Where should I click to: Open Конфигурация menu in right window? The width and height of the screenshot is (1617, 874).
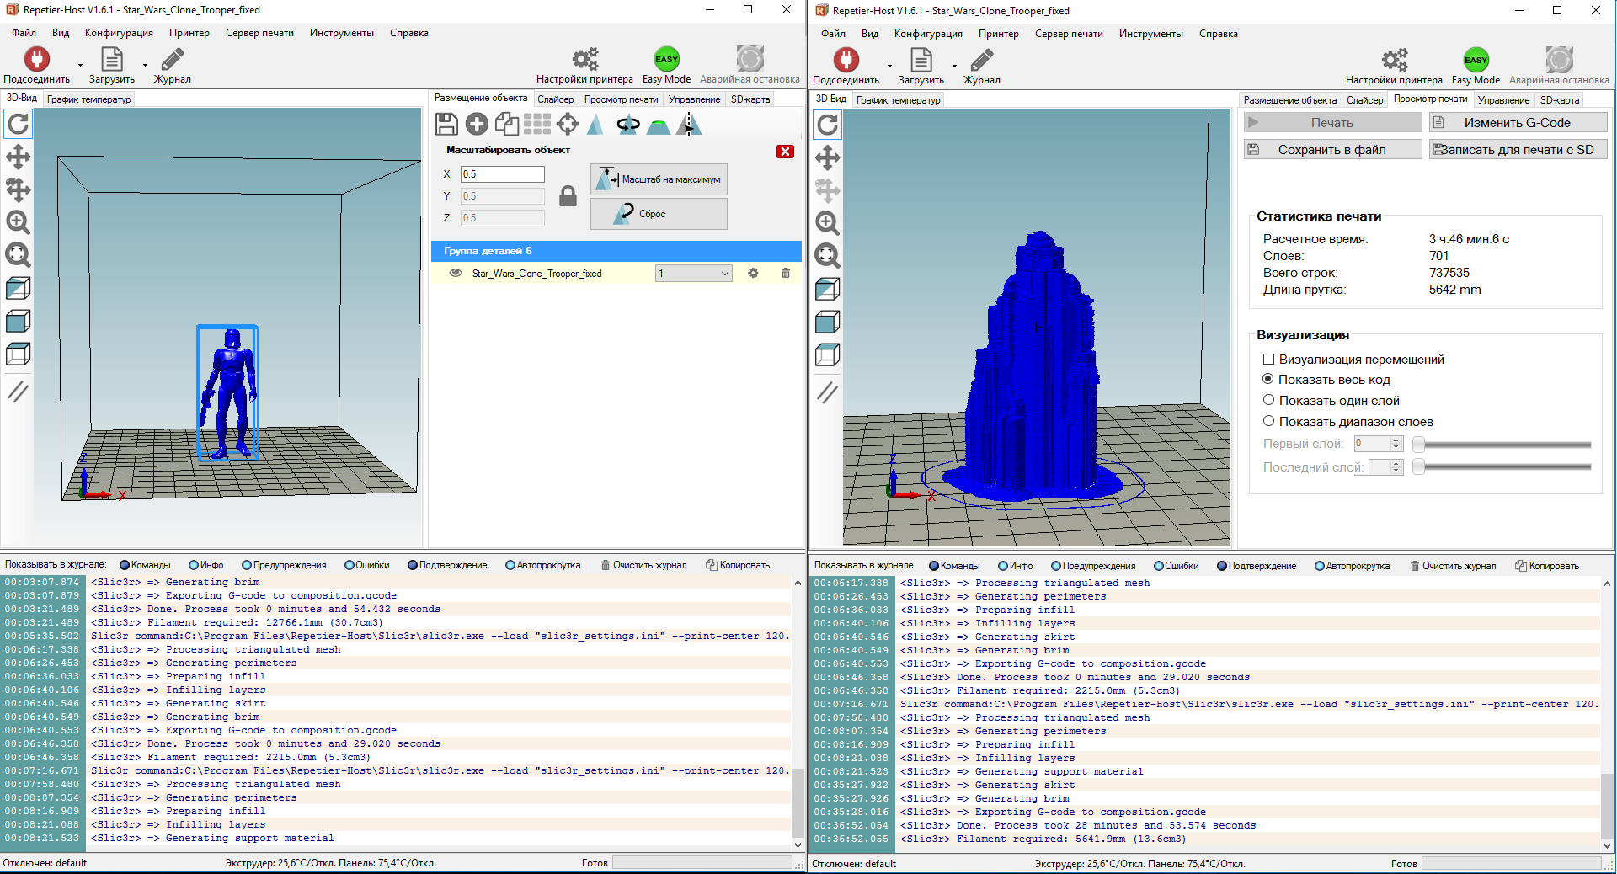tap(928, 34)
